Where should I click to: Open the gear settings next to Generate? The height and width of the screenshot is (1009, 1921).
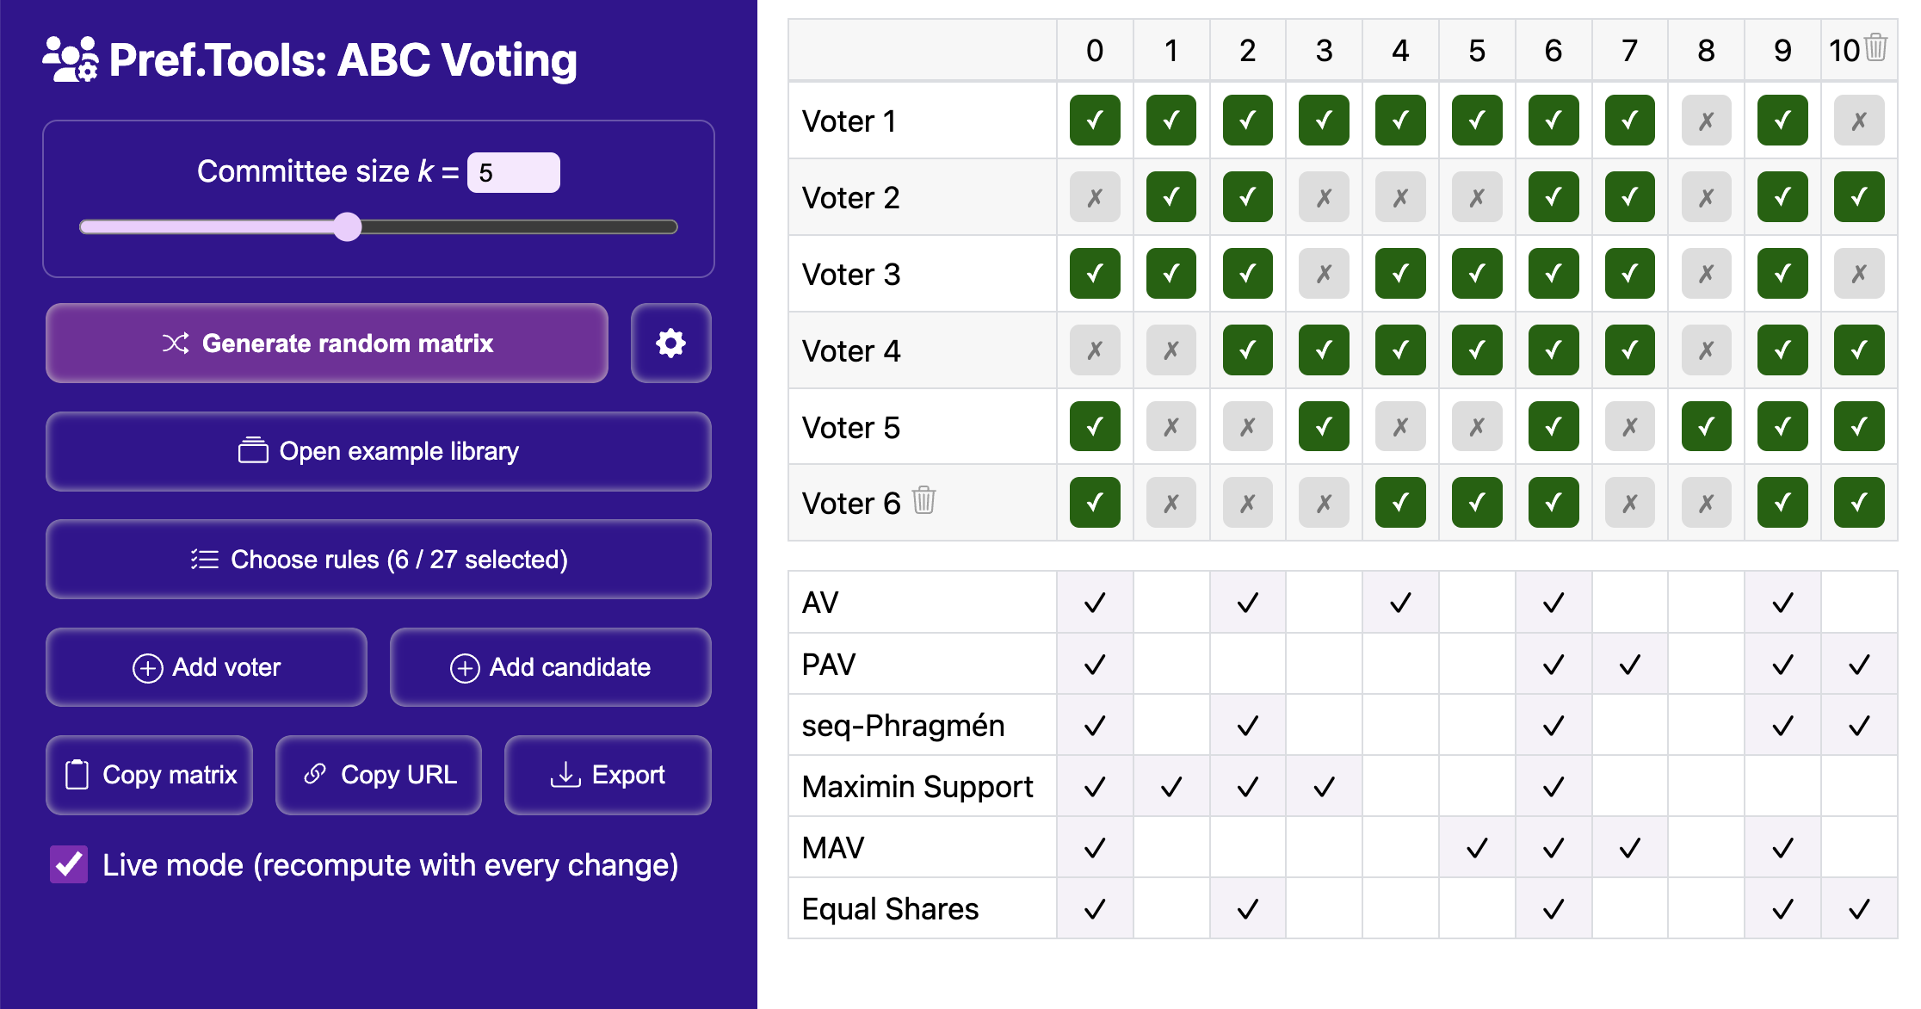click(x=670, y=344)
